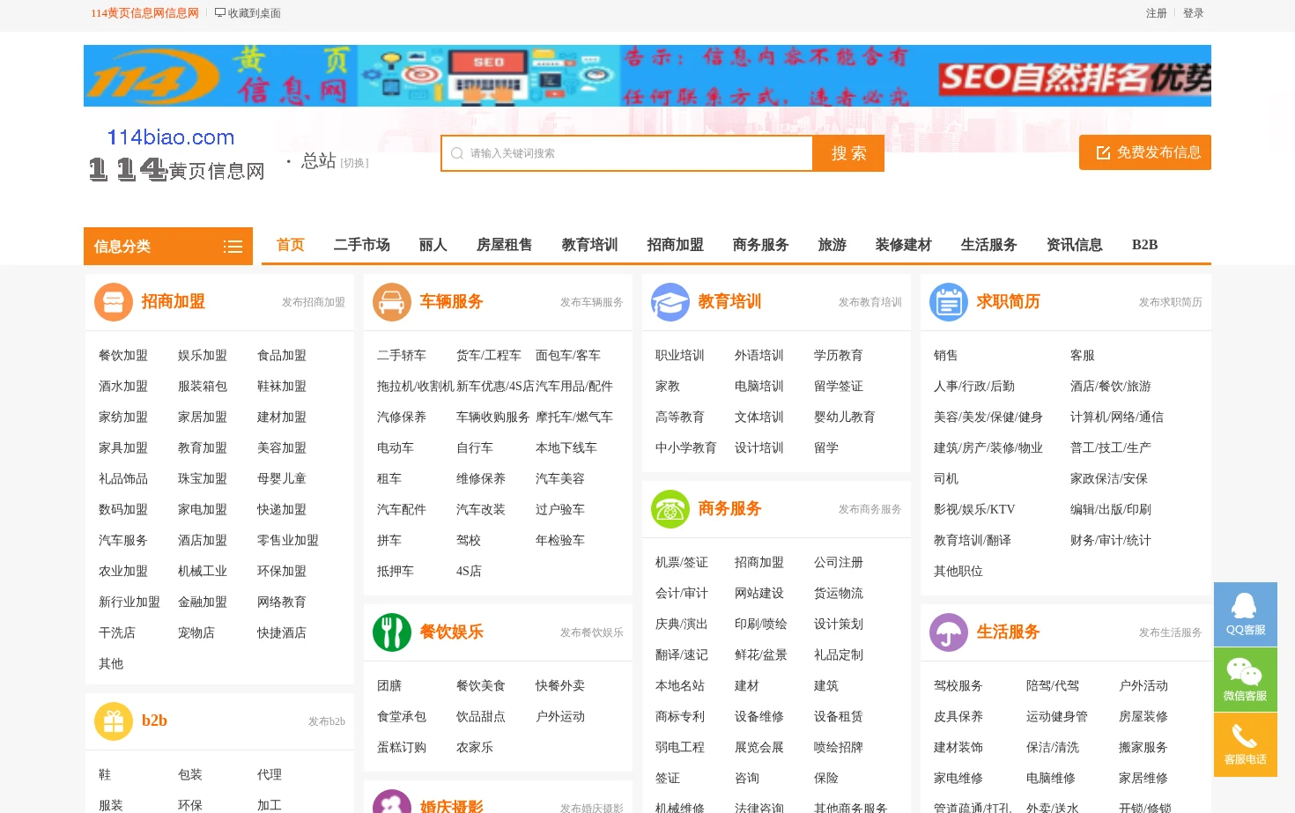The image size is (1295, 813).
Task: Click 发布生活服务 link
Action: pos(1171,632)
